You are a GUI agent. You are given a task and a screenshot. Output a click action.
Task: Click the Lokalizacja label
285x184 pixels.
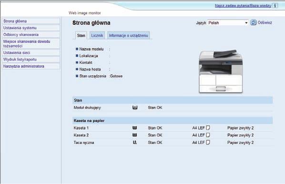[89, 56]
